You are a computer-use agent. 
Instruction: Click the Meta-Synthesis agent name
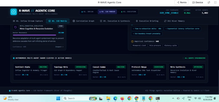pos(178,67)
